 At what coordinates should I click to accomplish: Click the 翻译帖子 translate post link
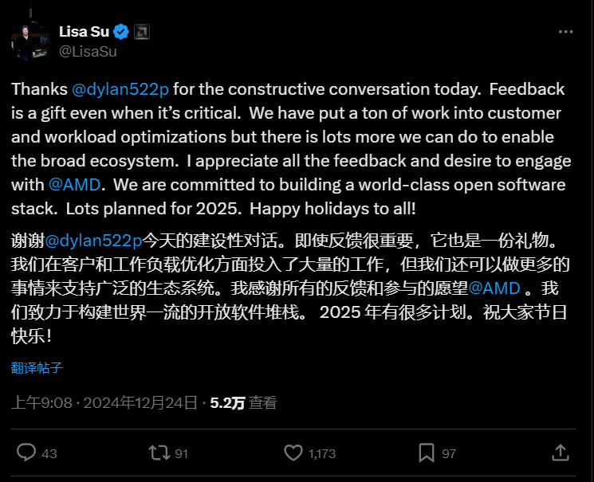point(37,368)
